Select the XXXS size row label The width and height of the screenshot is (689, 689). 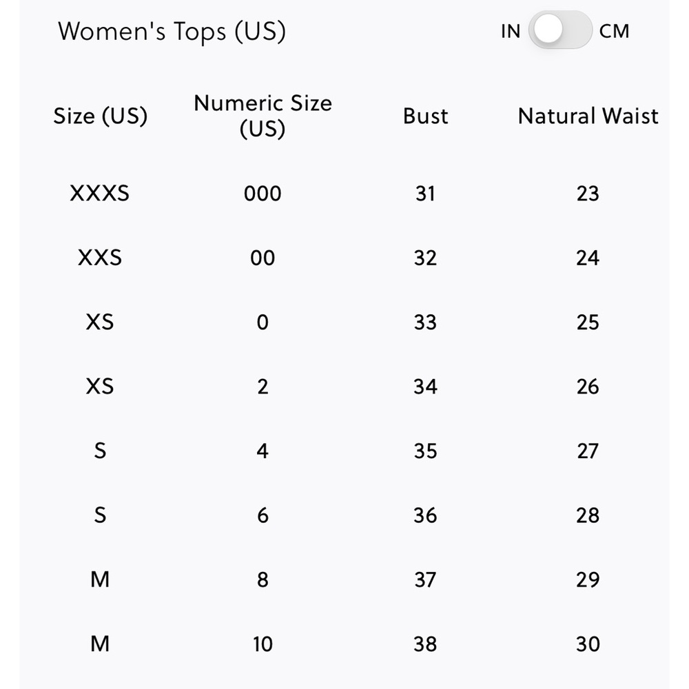[x=100, y=194]
